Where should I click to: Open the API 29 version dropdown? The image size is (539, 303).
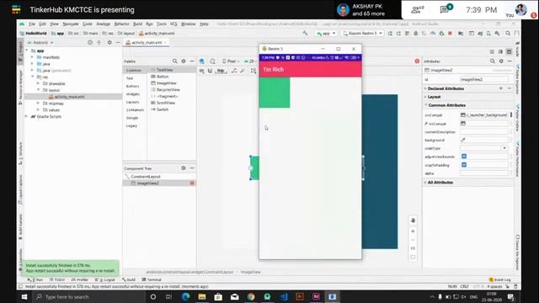click(x=250, y=61)
